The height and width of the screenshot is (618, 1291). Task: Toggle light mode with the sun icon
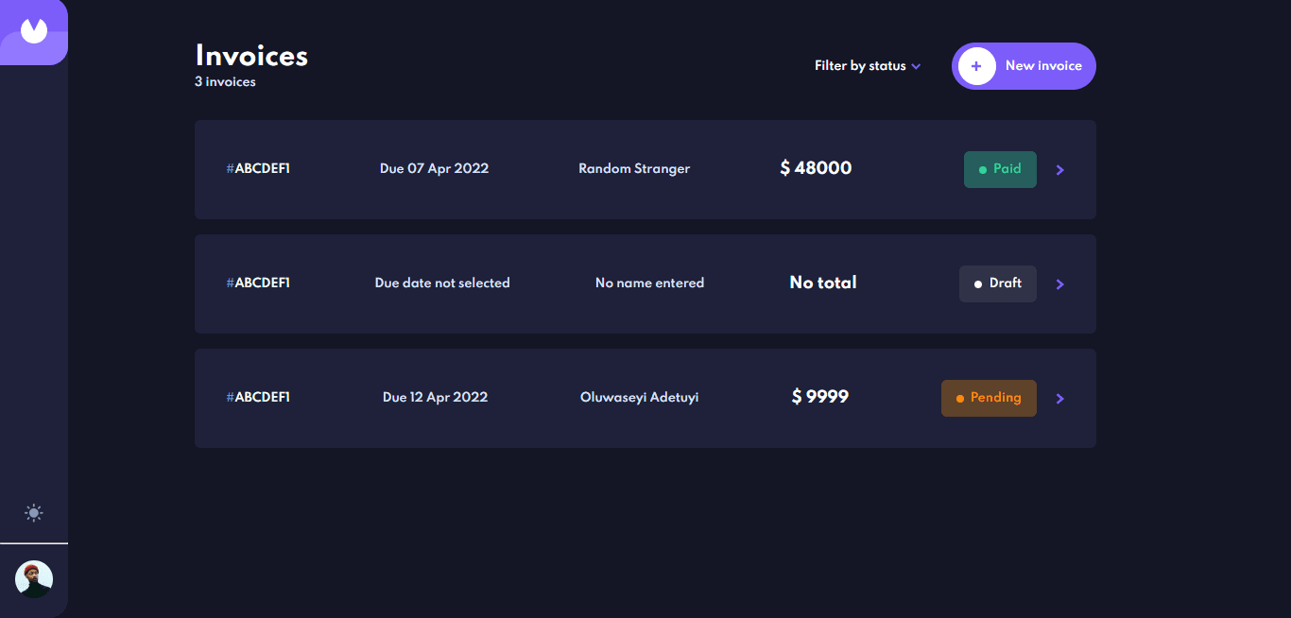(x=34, y=513)
